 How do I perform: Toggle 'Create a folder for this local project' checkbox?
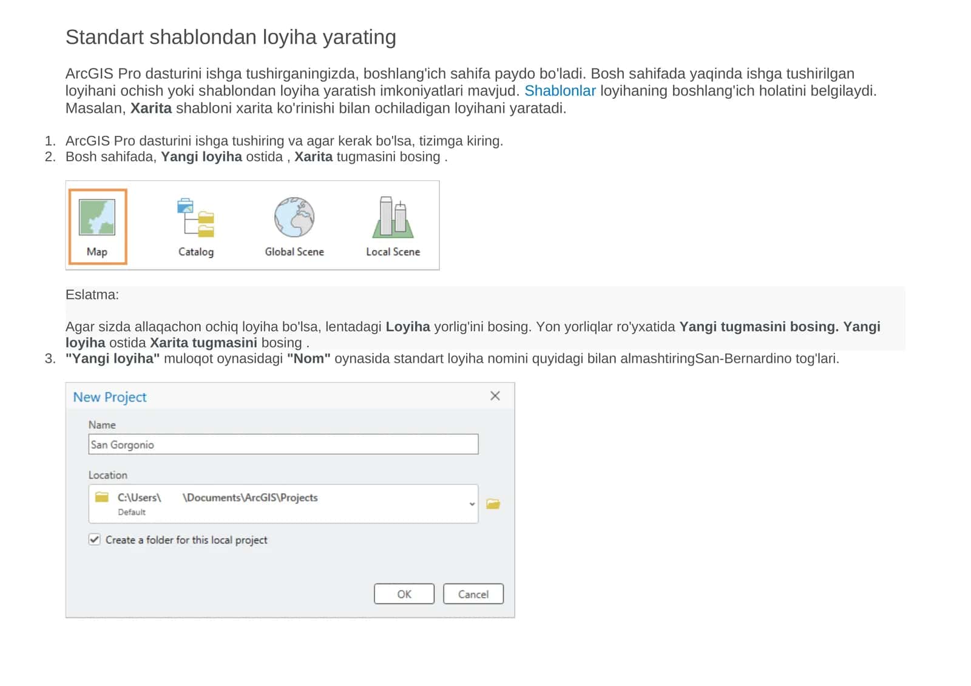coord(95,539)
